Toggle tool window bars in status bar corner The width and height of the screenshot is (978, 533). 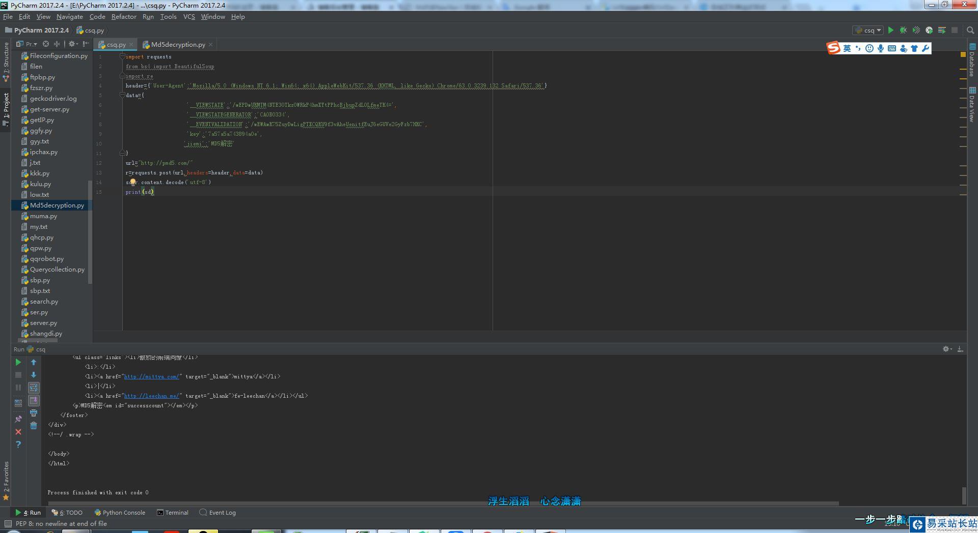click(8, 523)
